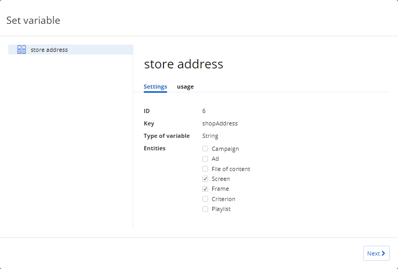Switch to the Settings tab
The height and width of the screenshot is (269, 398).
pos(155,87)
